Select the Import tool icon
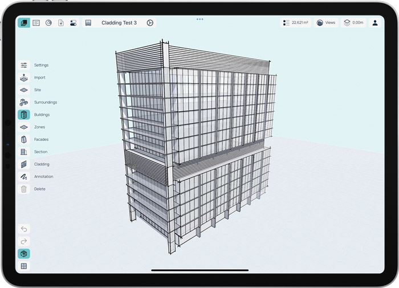 tap(24, 78)
